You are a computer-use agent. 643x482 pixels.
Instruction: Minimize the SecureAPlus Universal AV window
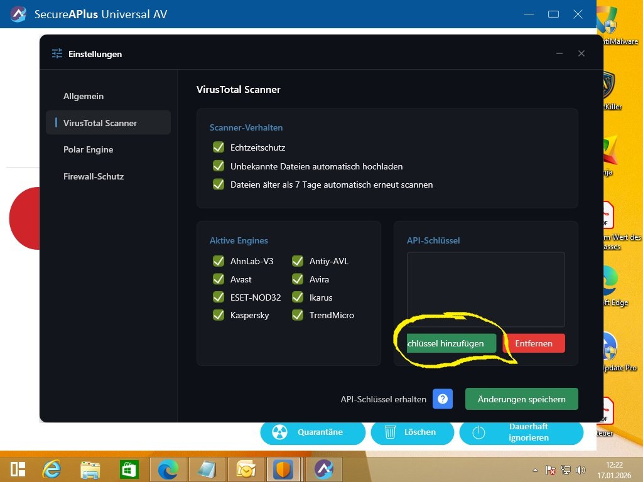click(x=529, y=14)
